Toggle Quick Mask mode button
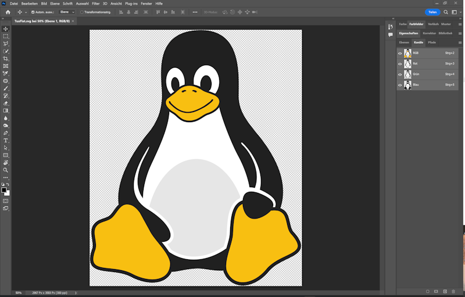Viewport: 465px width, 297px height. click(x=6, y=201)
